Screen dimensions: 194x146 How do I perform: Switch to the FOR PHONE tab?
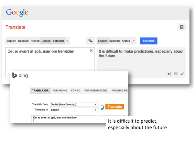[60, 91]
